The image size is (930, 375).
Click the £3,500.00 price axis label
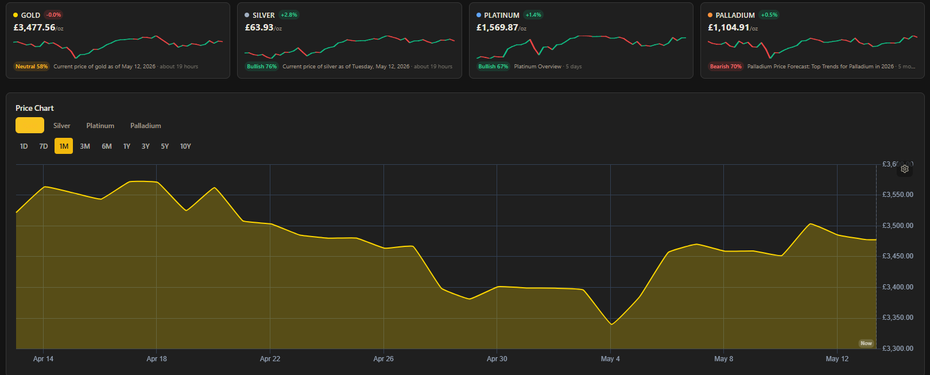pyautogui.click(x=898, y=226)
